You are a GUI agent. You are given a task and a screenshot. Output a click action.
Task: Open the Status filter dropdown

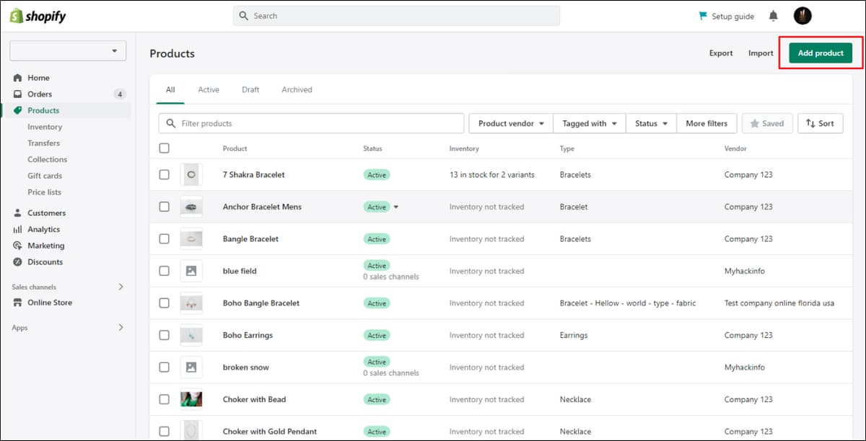click(651, 123)
